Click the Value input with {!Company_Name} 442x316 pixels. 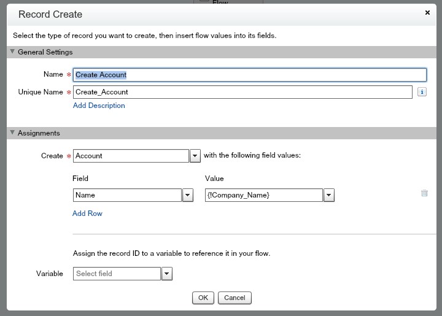(x=264, y=195)
